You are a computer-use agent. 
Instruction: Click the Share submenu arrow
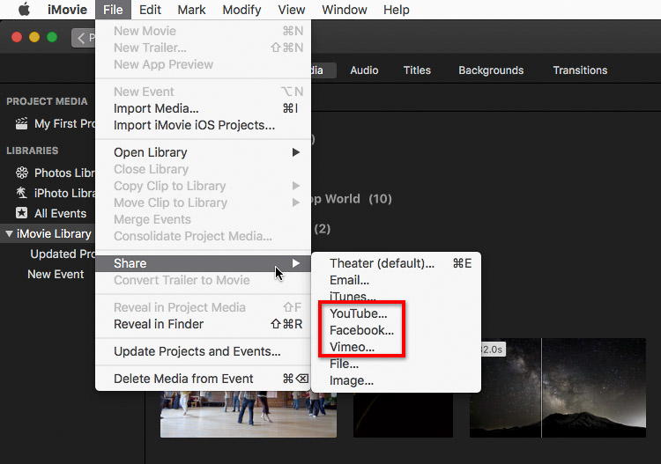click(296, 263)
